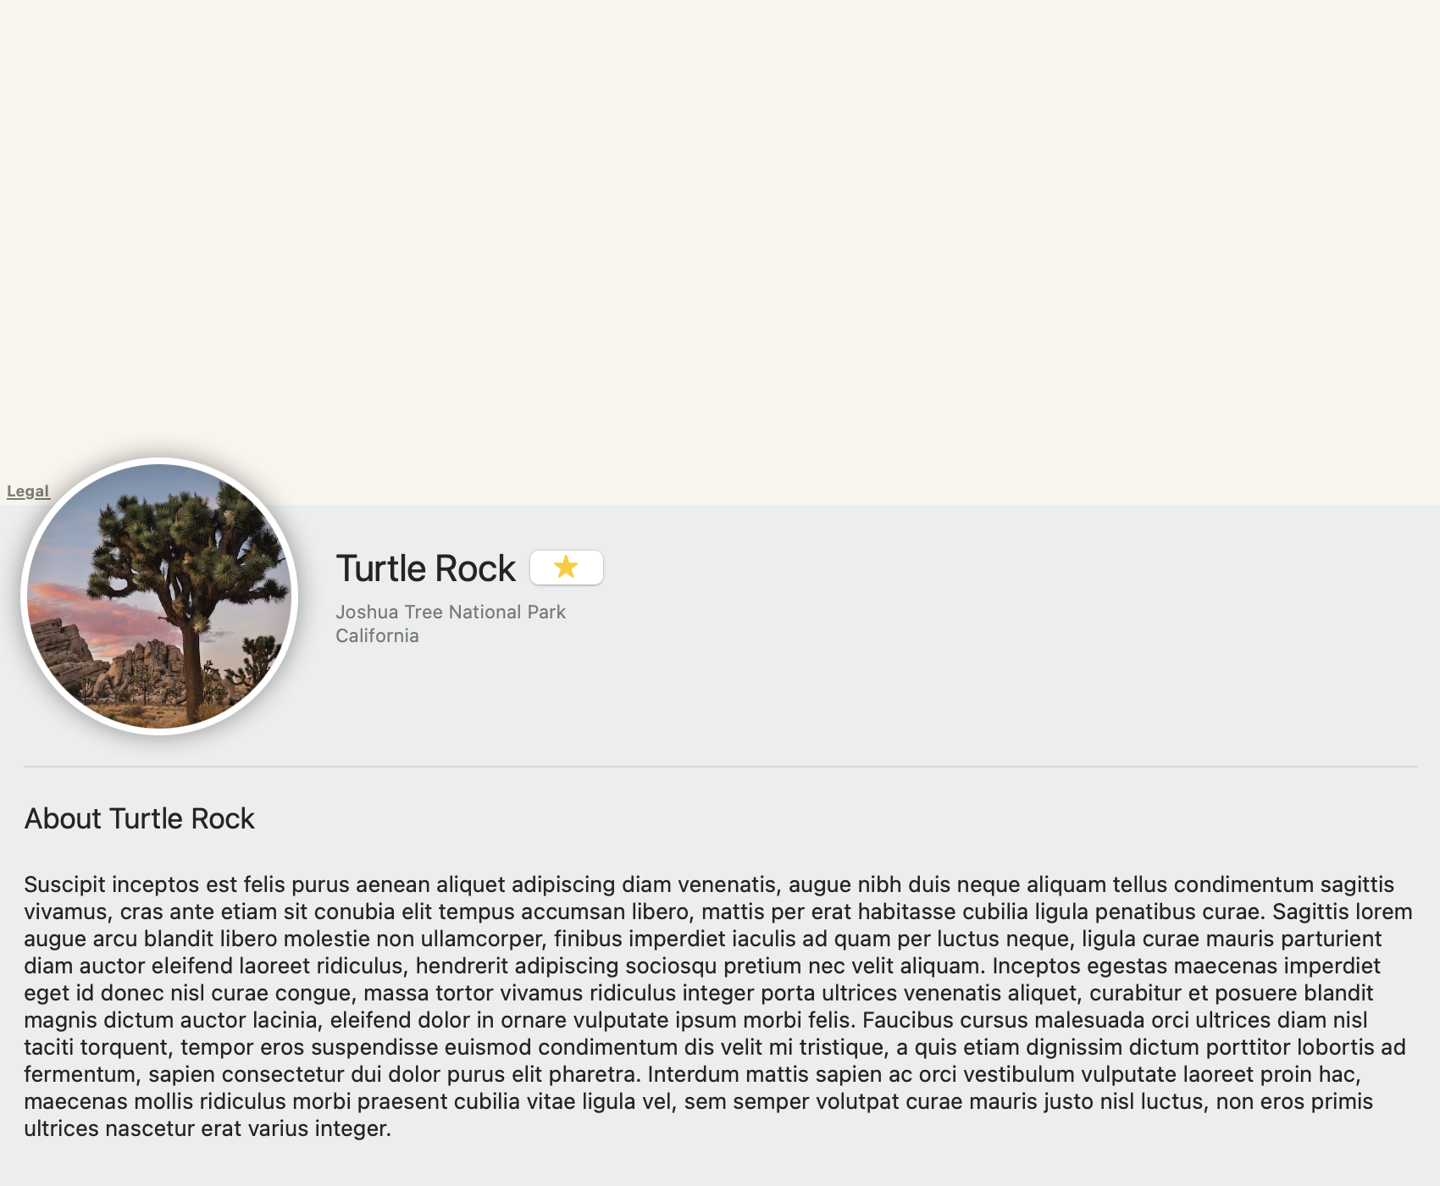
Task: Click the circular Joshua tree photo
Action: pyautogui.click(x=159, y=596)
